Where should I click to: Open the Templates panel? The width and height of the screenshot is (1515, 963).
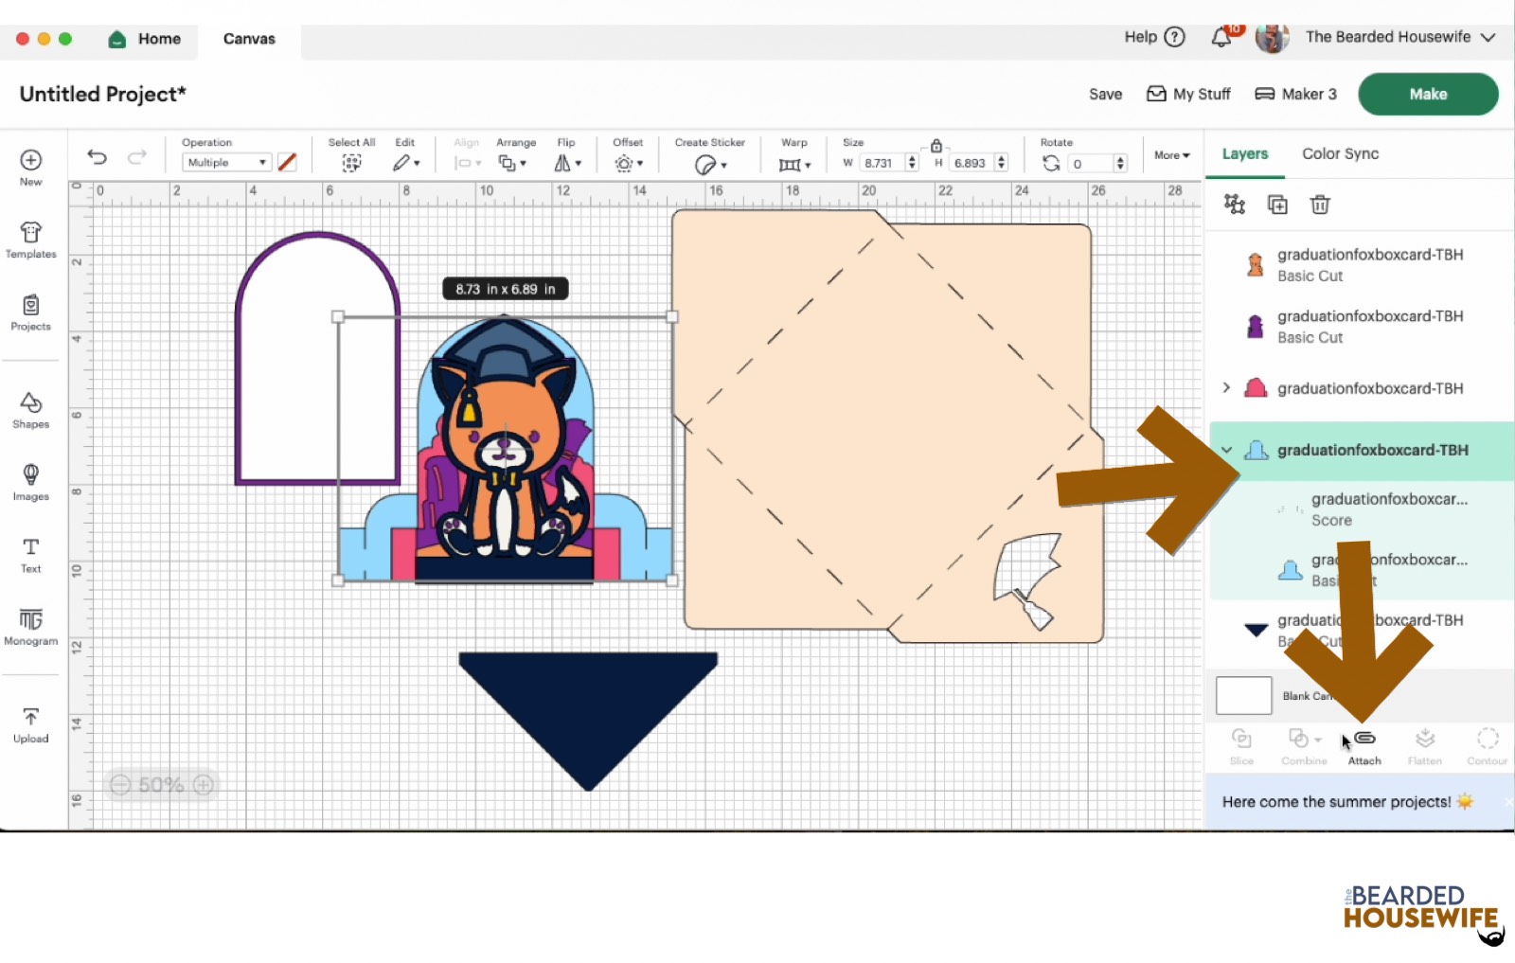(30, 240)
